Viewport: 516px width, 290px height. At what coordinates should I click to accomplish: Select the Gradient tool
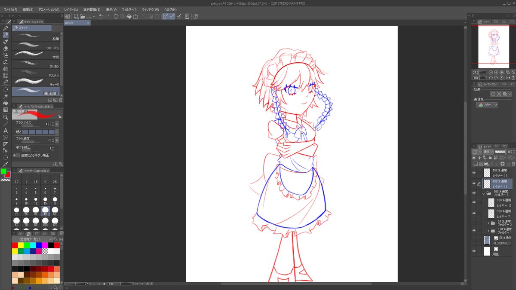click(x=6, y=109)
